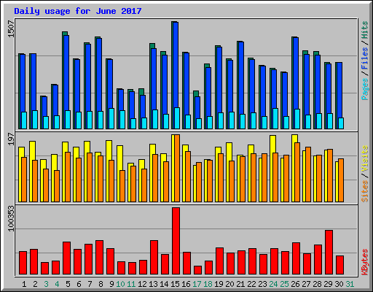Click day 13 on the bottom axis

153,284
